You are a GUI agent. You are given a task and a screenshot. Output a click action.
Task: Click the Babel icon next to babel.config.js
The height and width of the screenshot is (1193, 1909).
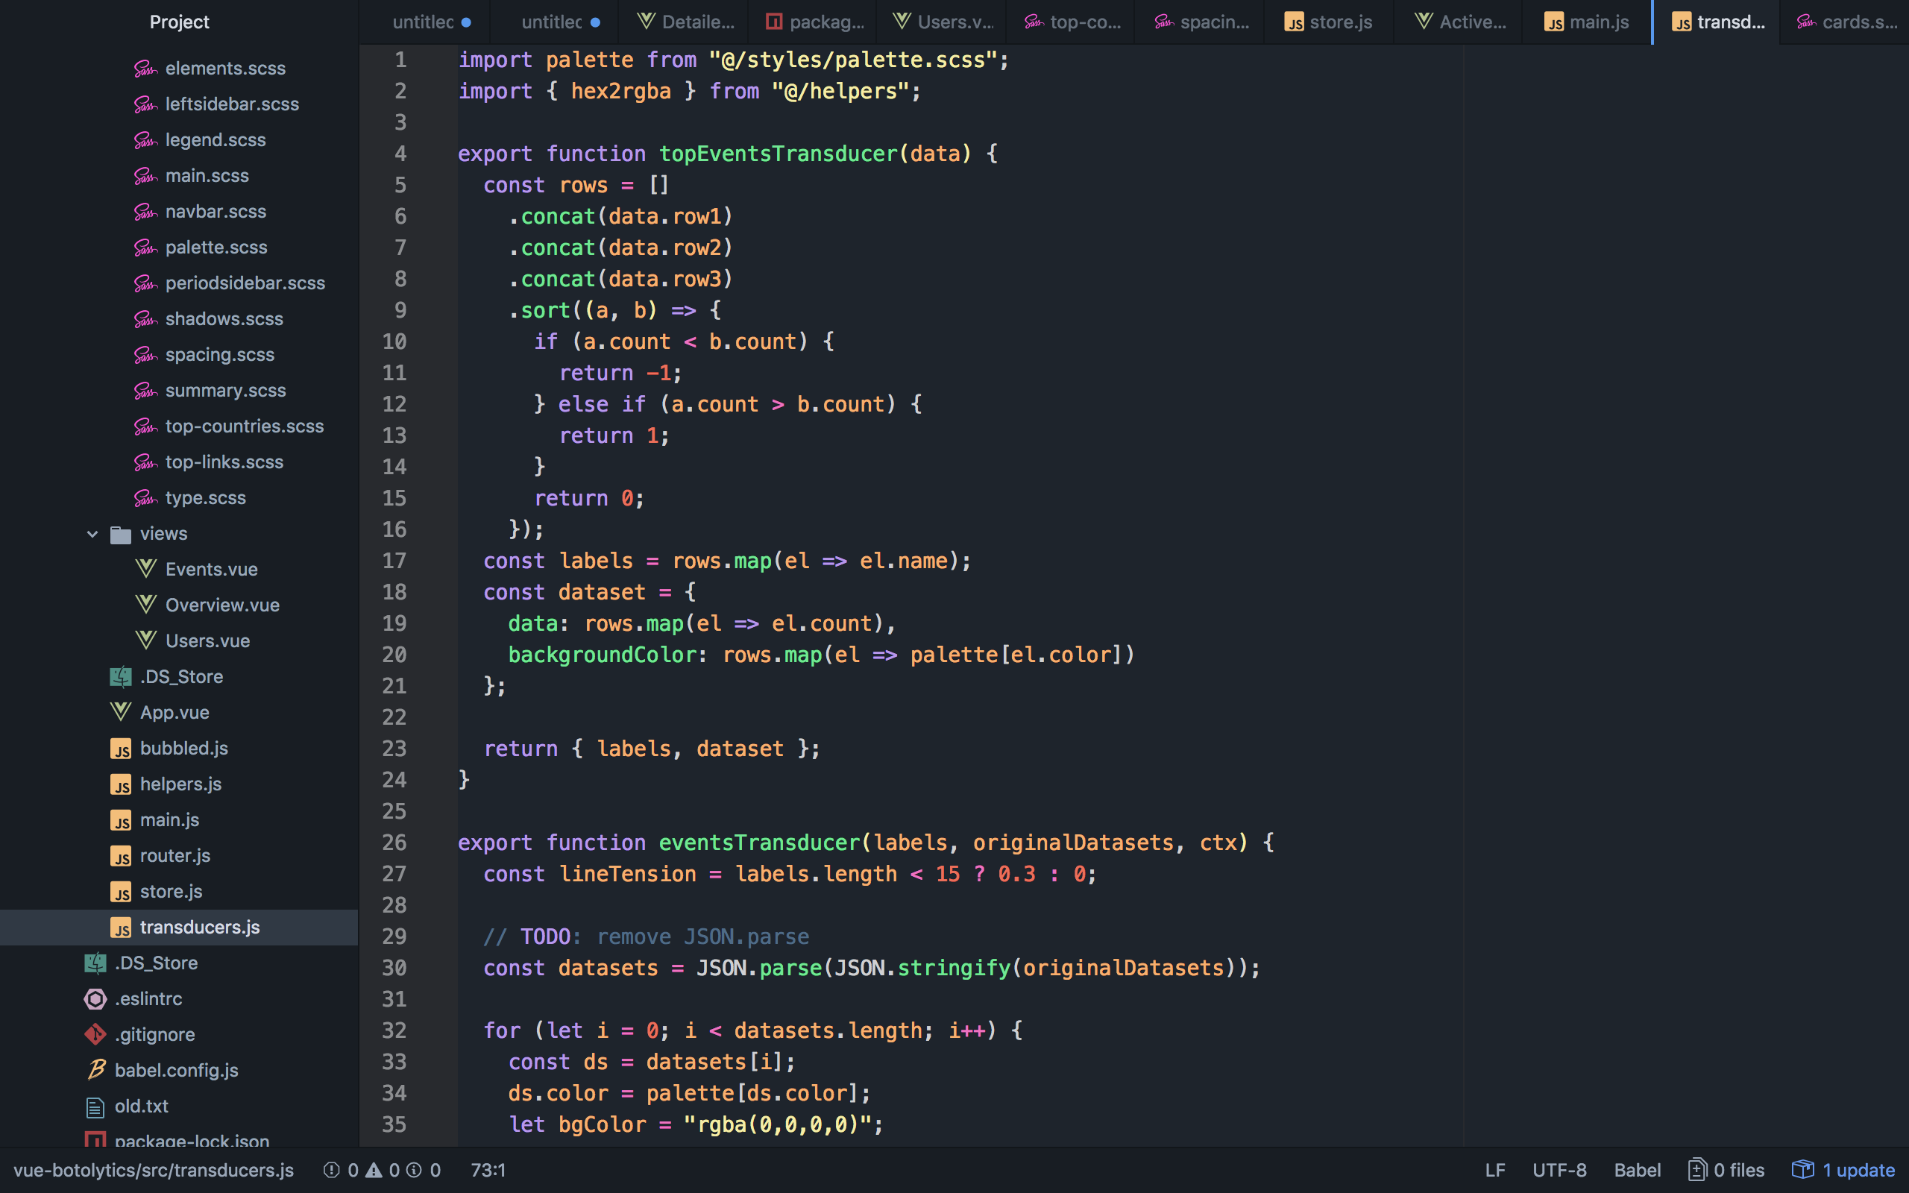95,1070
